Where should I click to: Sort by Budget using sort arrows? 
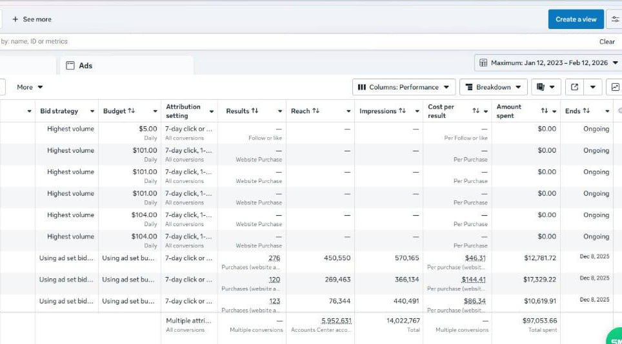tap(132, 111)
